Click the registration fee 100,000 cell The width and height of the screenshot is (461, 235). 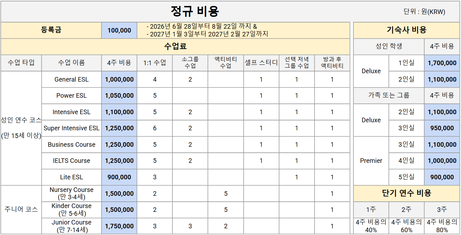tap(119, 30)
